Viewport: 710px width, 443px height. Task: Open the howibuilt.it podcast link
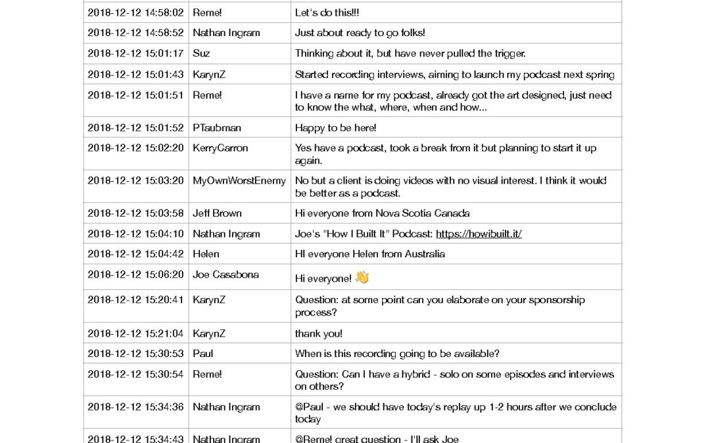[x=479, y=234]
